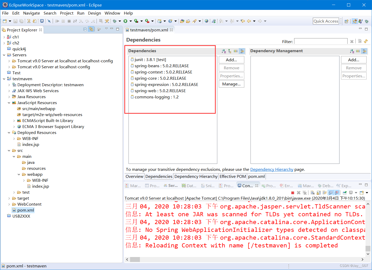Switch to the Effective POM tab

point(233,177)
